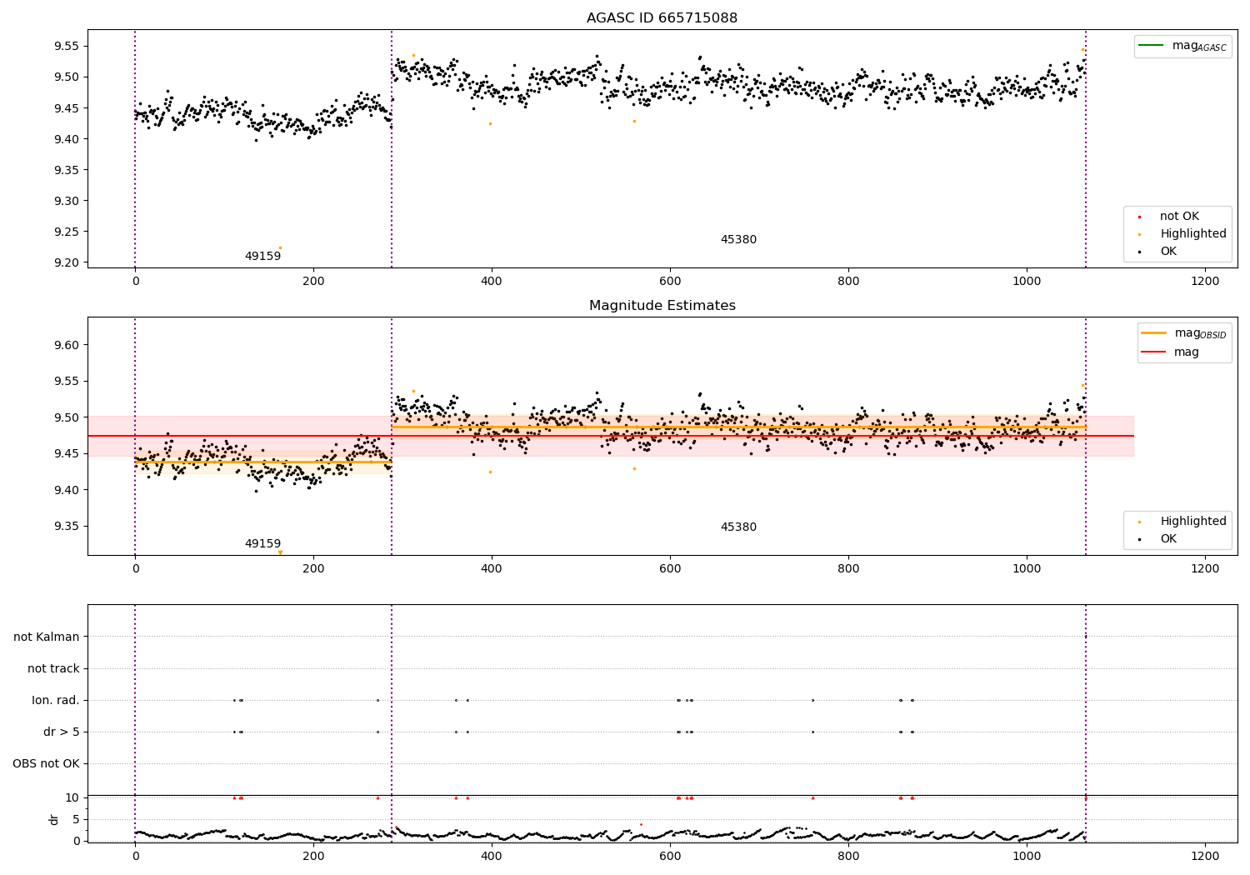Screen dimensions: 1250x875
Task: Select the mag AGASC legend label
Action: [x=1199, y=46]
